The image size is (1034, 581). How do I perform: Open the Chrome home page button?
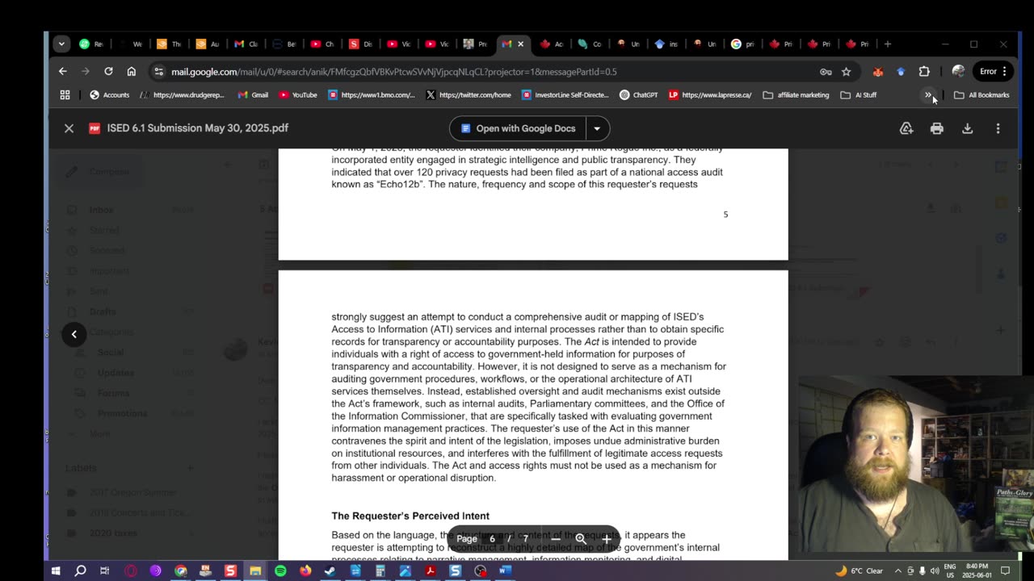pos(131,71)
